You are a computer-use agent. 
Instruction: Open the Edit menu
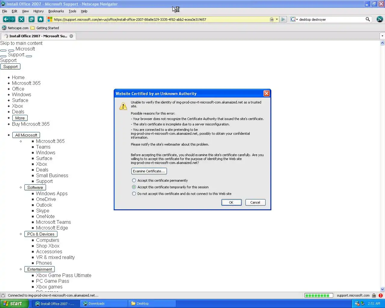tap(14, 11)
